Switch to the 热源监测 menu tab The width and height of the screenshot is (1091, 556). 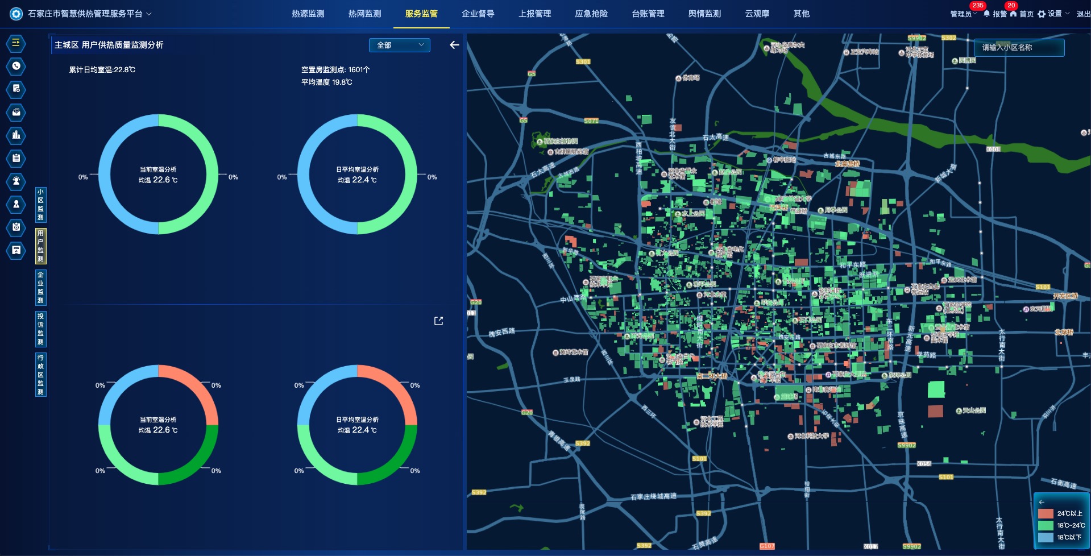pos(308,14)
